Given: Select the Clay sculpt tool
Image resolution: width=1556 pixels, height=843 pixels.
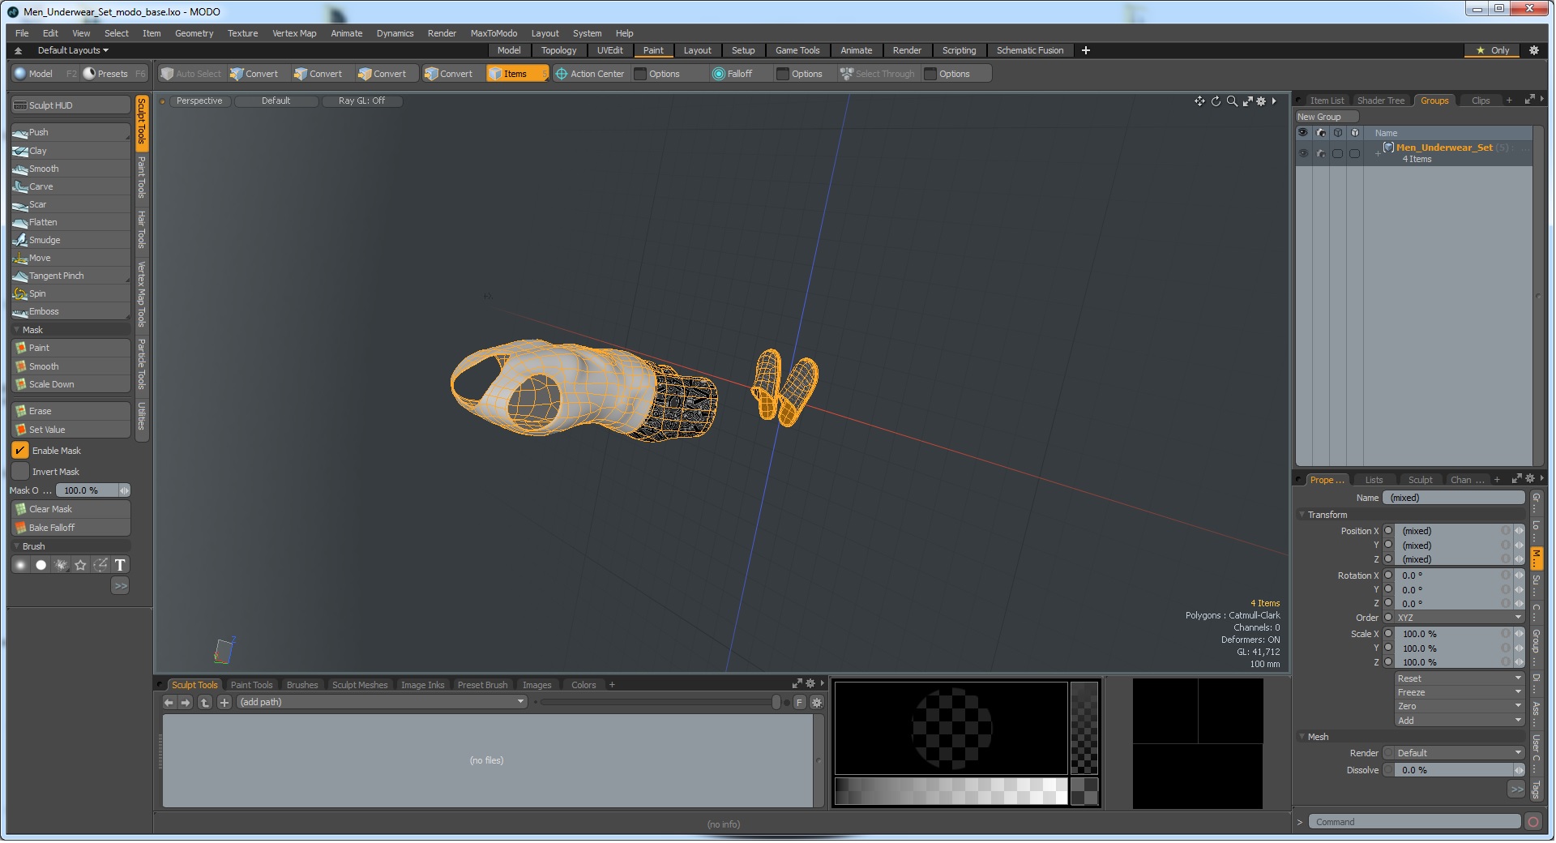Looking at the screenshot, I should point(71,151).
